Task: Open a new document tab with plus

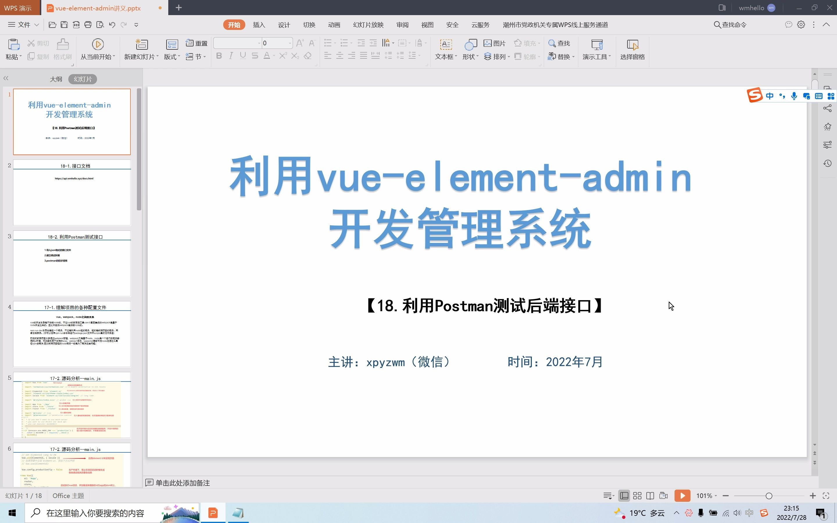Action: coord(178,8)
